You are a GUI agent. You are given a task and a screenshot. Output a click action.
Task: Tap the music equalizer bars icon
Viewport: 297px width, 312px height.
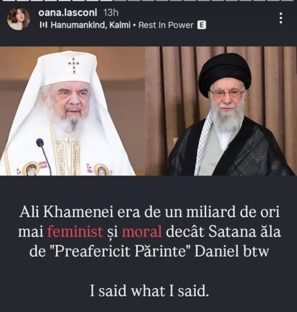(x=43, y=25)
